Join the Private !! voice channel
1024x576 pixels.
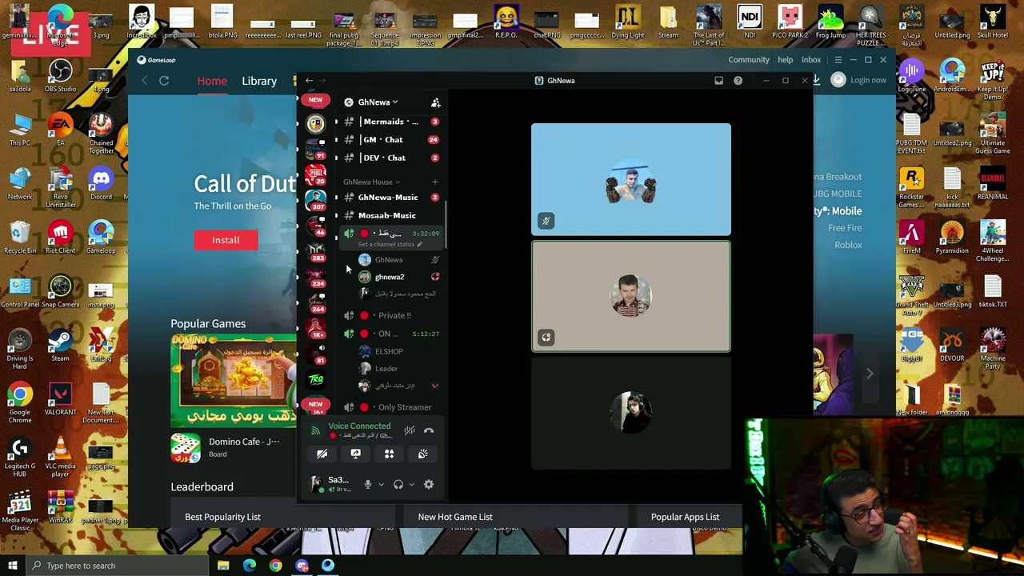click(390, 315)
